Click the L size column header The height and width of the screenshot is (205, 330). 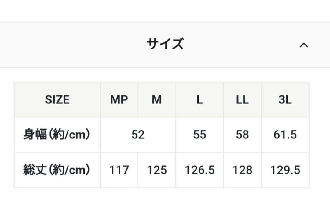pyautogui.click(x=200, y=100)
